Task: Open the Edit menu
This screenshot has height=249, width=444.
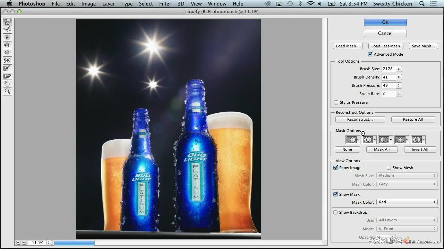Action: pos(71,4)
